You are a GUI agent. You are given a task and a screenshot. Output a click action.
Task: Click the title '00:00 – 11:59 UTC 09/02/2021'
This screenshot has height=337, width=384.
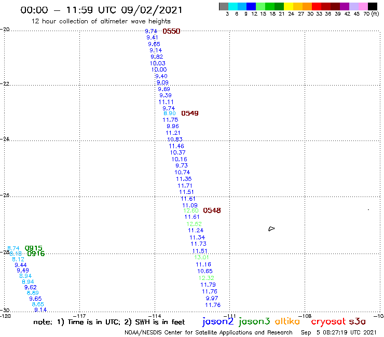coord(101,10)
